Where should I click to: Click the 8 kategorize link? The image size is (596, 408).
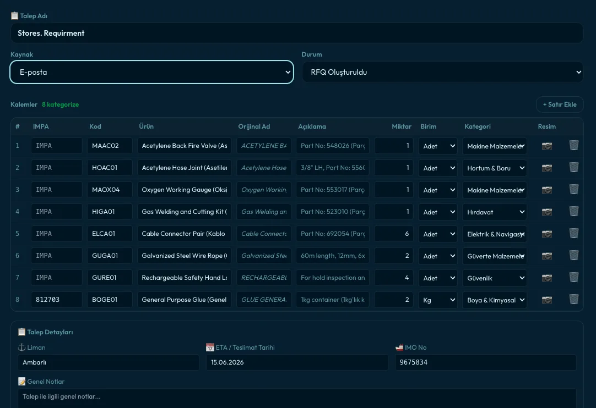coord(60,104)
